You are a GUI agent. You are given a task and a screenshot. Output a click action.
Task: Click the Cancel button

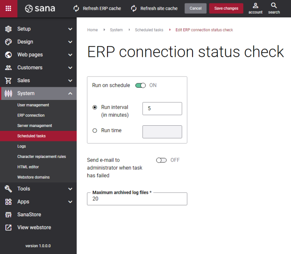(x=195, y=8)
